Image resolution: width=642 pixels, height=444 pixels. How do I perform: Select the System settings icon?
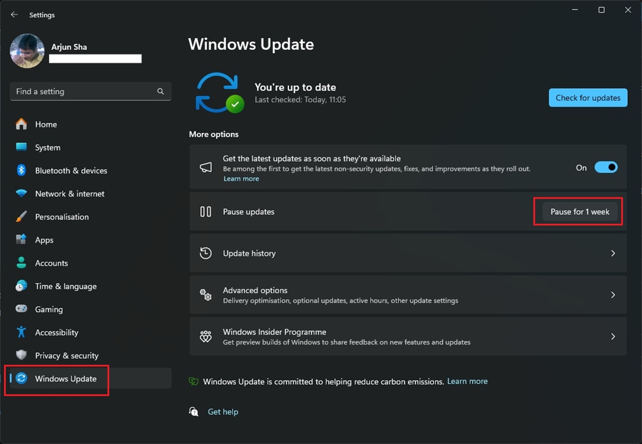click(x=21, y=147)
